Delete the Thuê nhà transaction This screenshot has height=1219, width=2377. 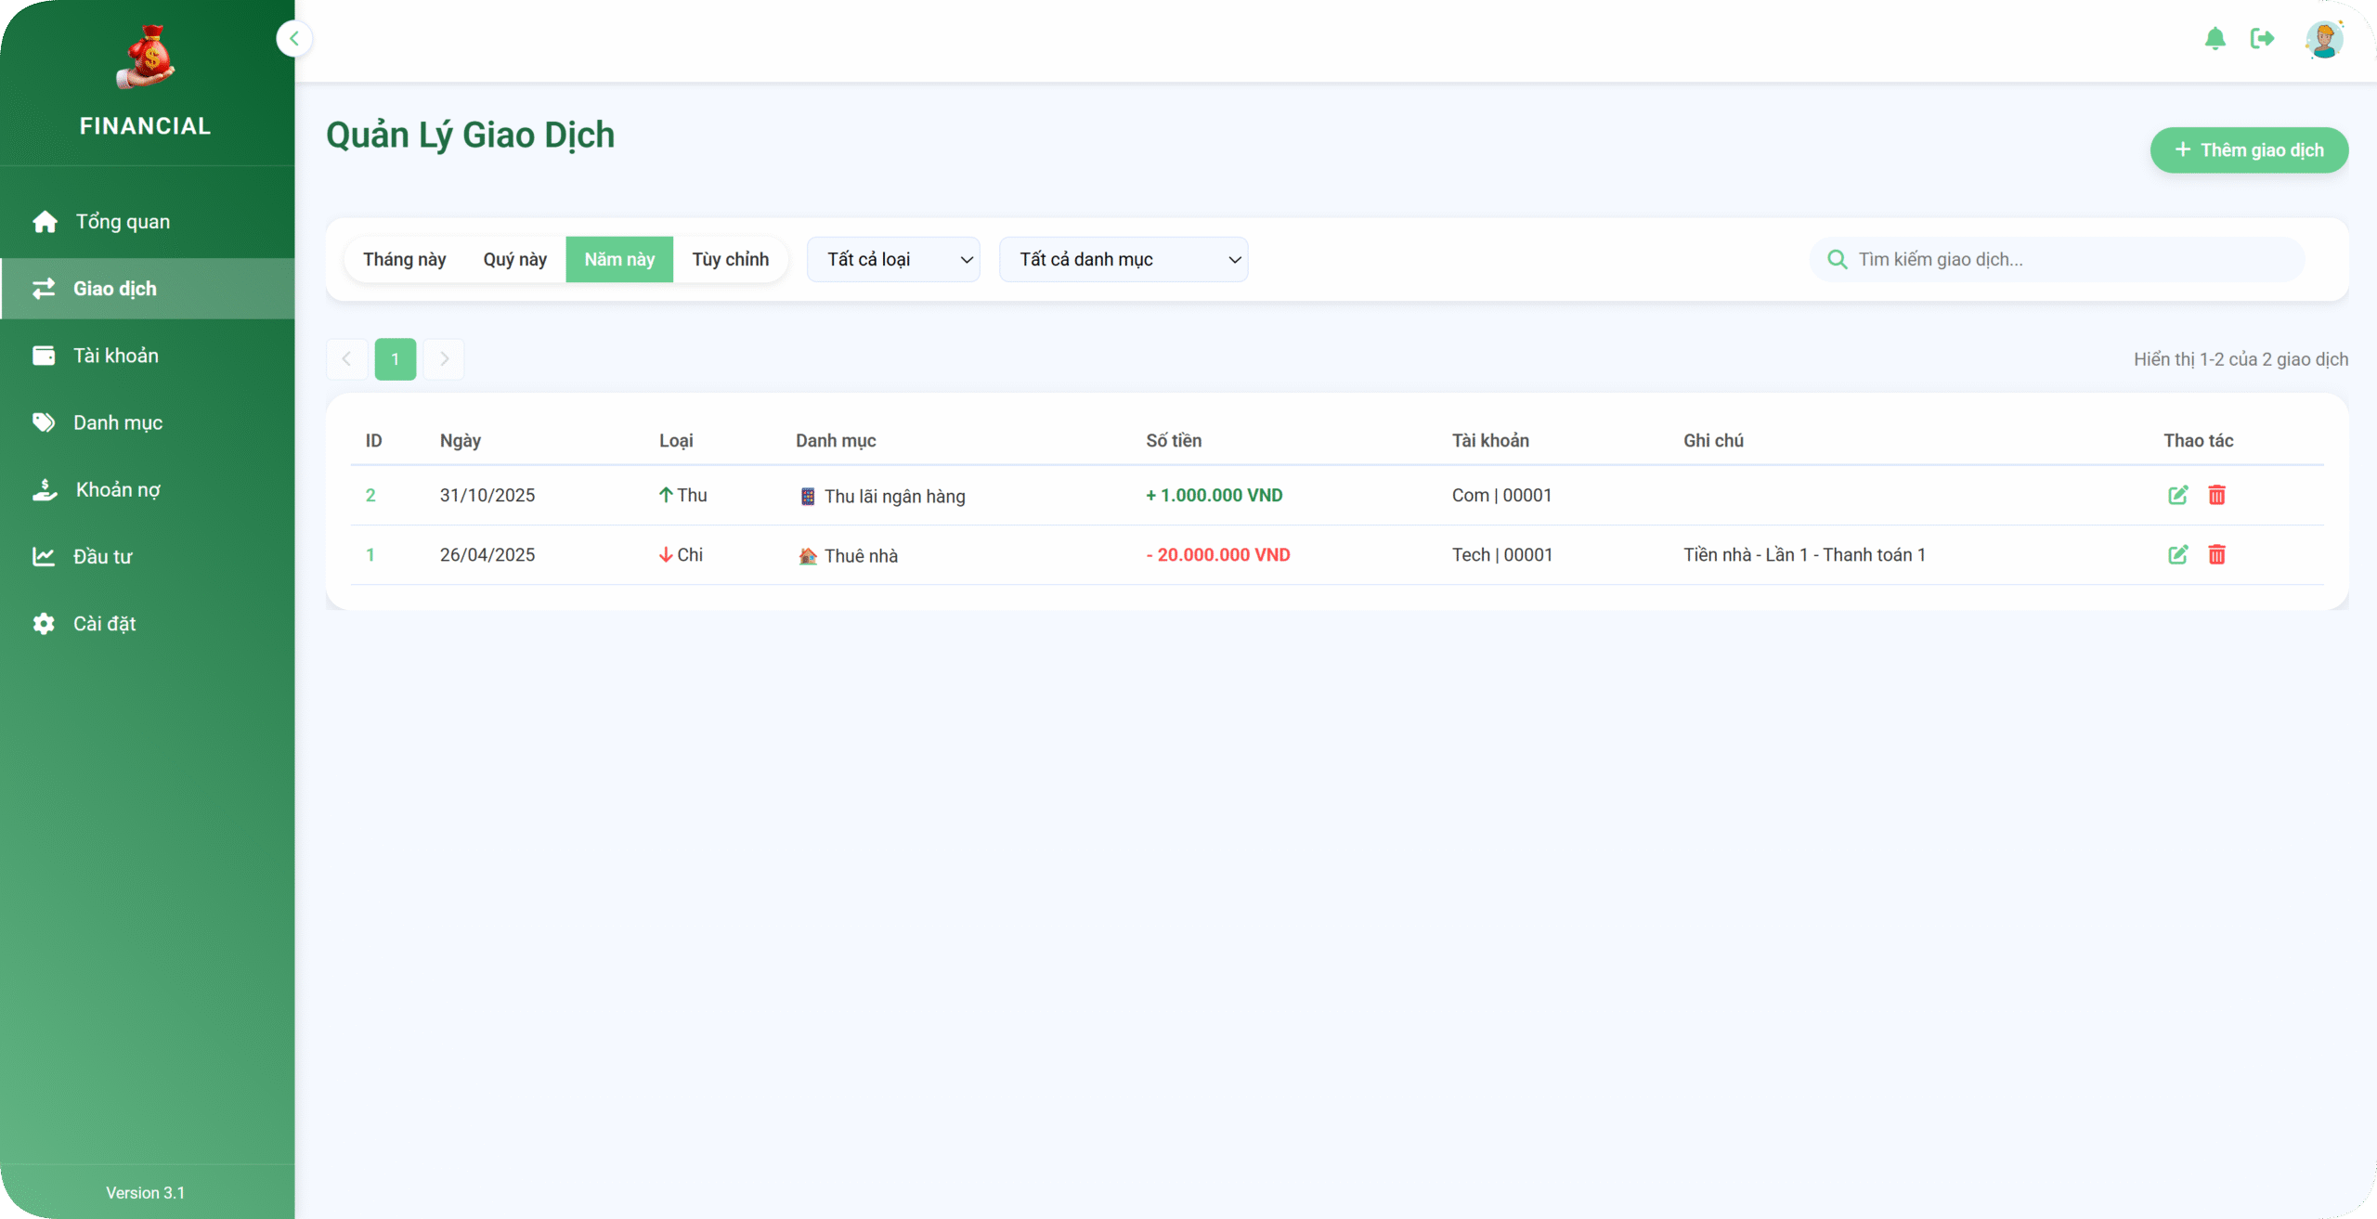pyautogui.click(x=2216, y=554)
